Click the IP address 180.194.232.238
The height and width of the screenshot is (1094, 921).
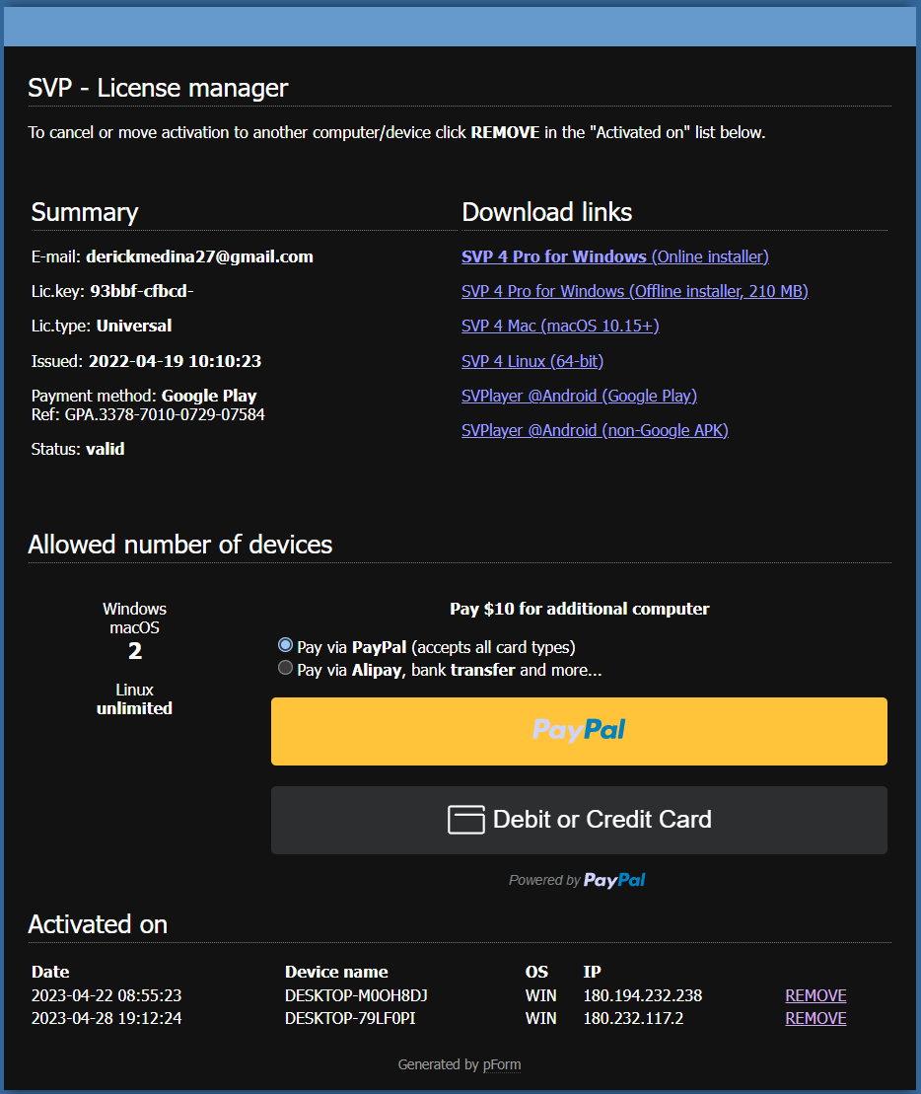tap(642, 995)
